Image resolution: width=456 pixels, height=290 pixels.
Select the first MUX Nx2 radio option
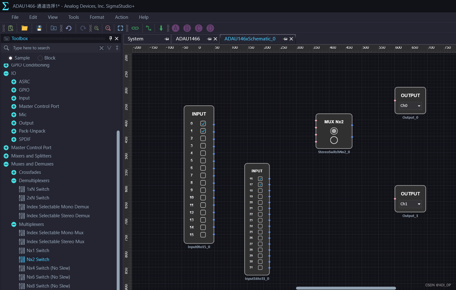(334, 131)
